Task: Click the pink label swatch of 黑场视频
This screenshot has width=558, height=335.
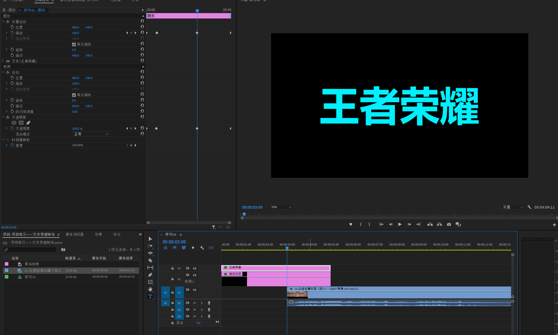Action: pyautogui.click(x=7, y=264)
